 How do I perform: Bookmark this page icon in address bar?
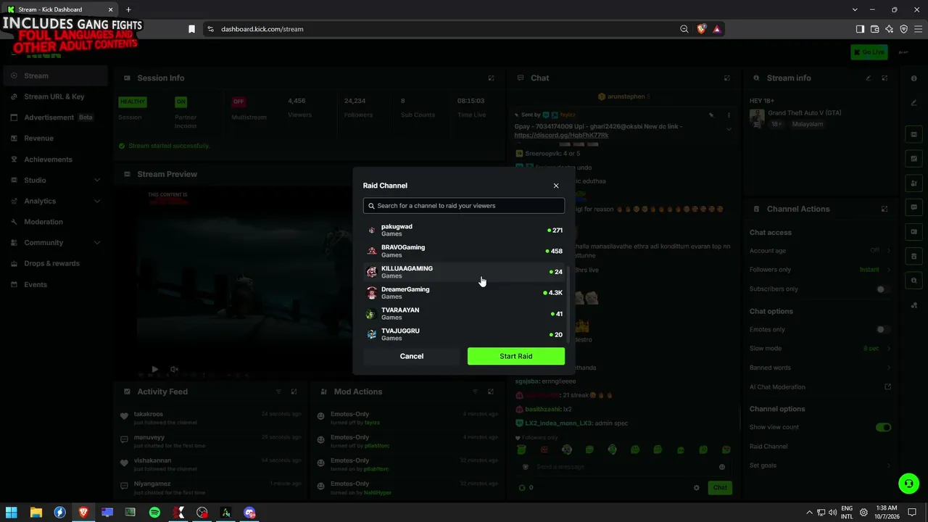[x=191, y=29]
